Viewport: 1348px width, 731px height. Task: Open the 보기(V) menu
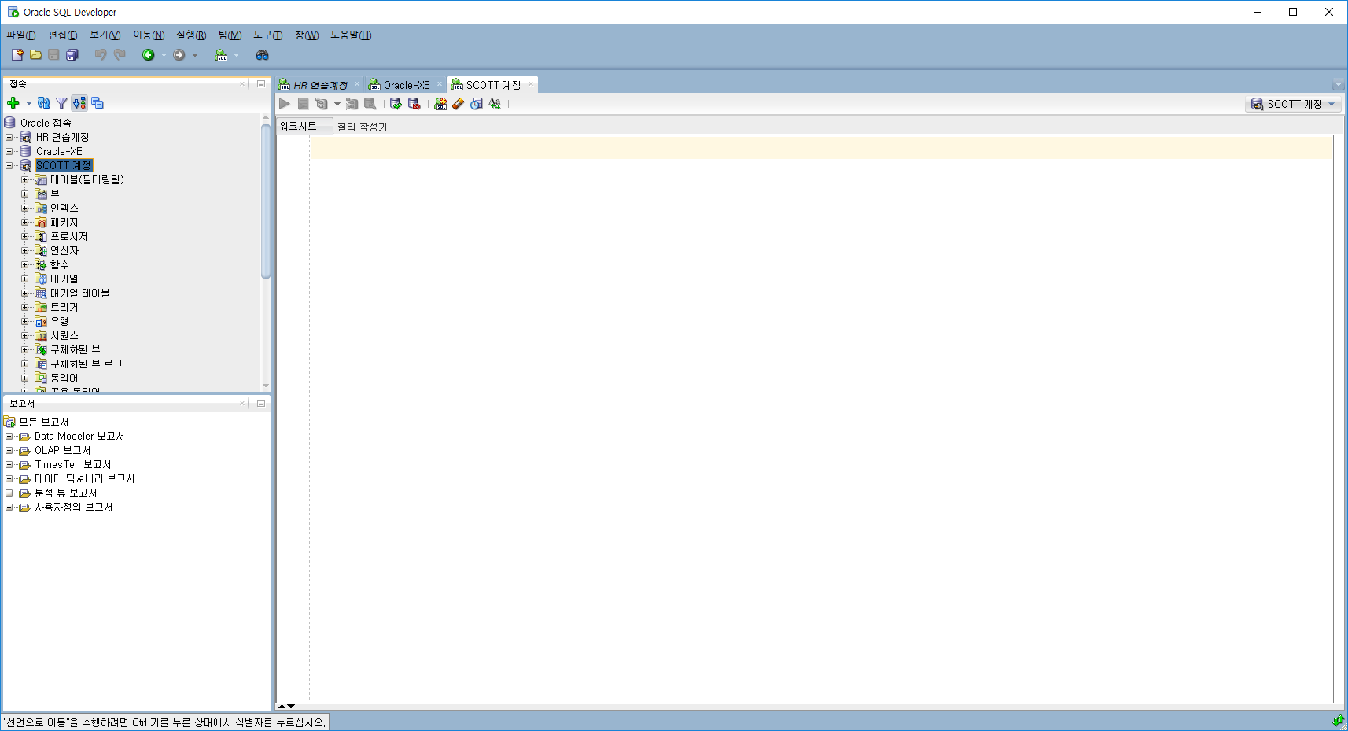[x=105, y=35]
